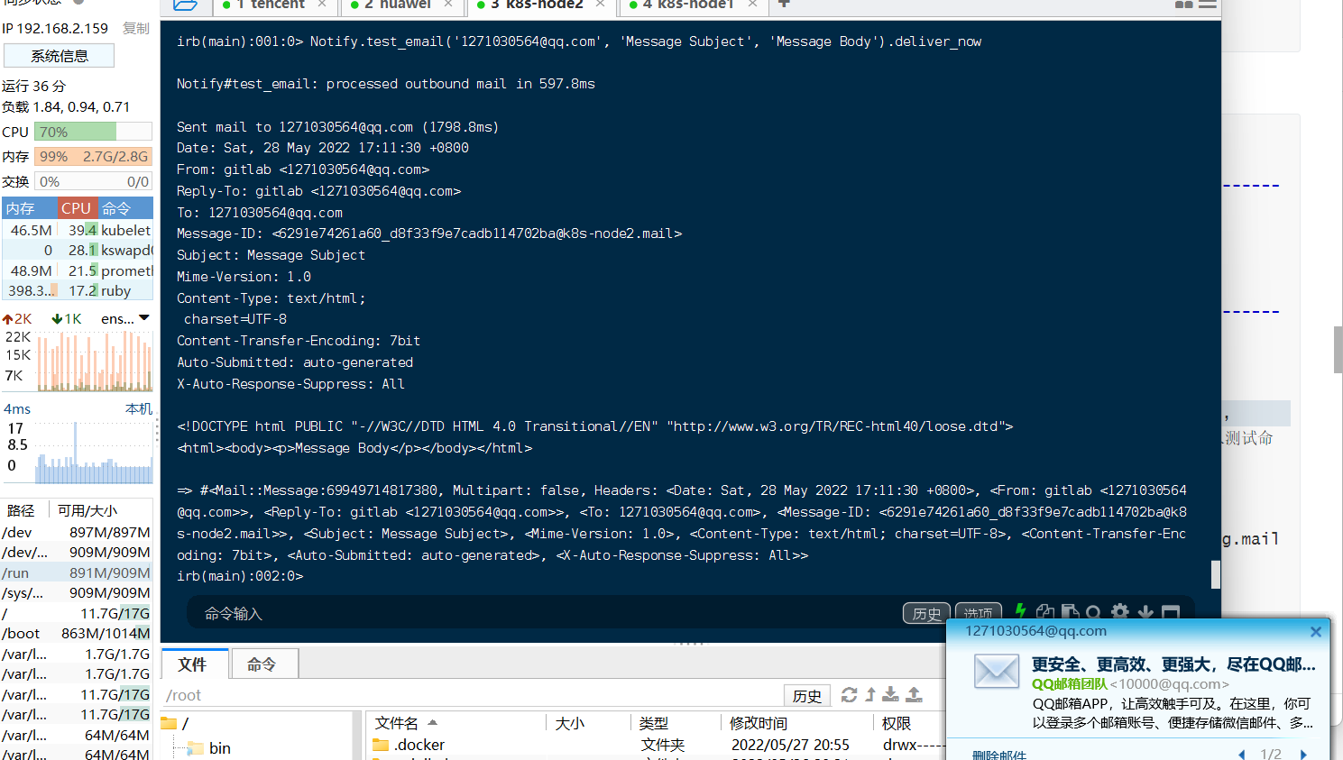The image size is (1343, 760).
Task: Select the /run disk usage row
Action: [x=77, y=572]
